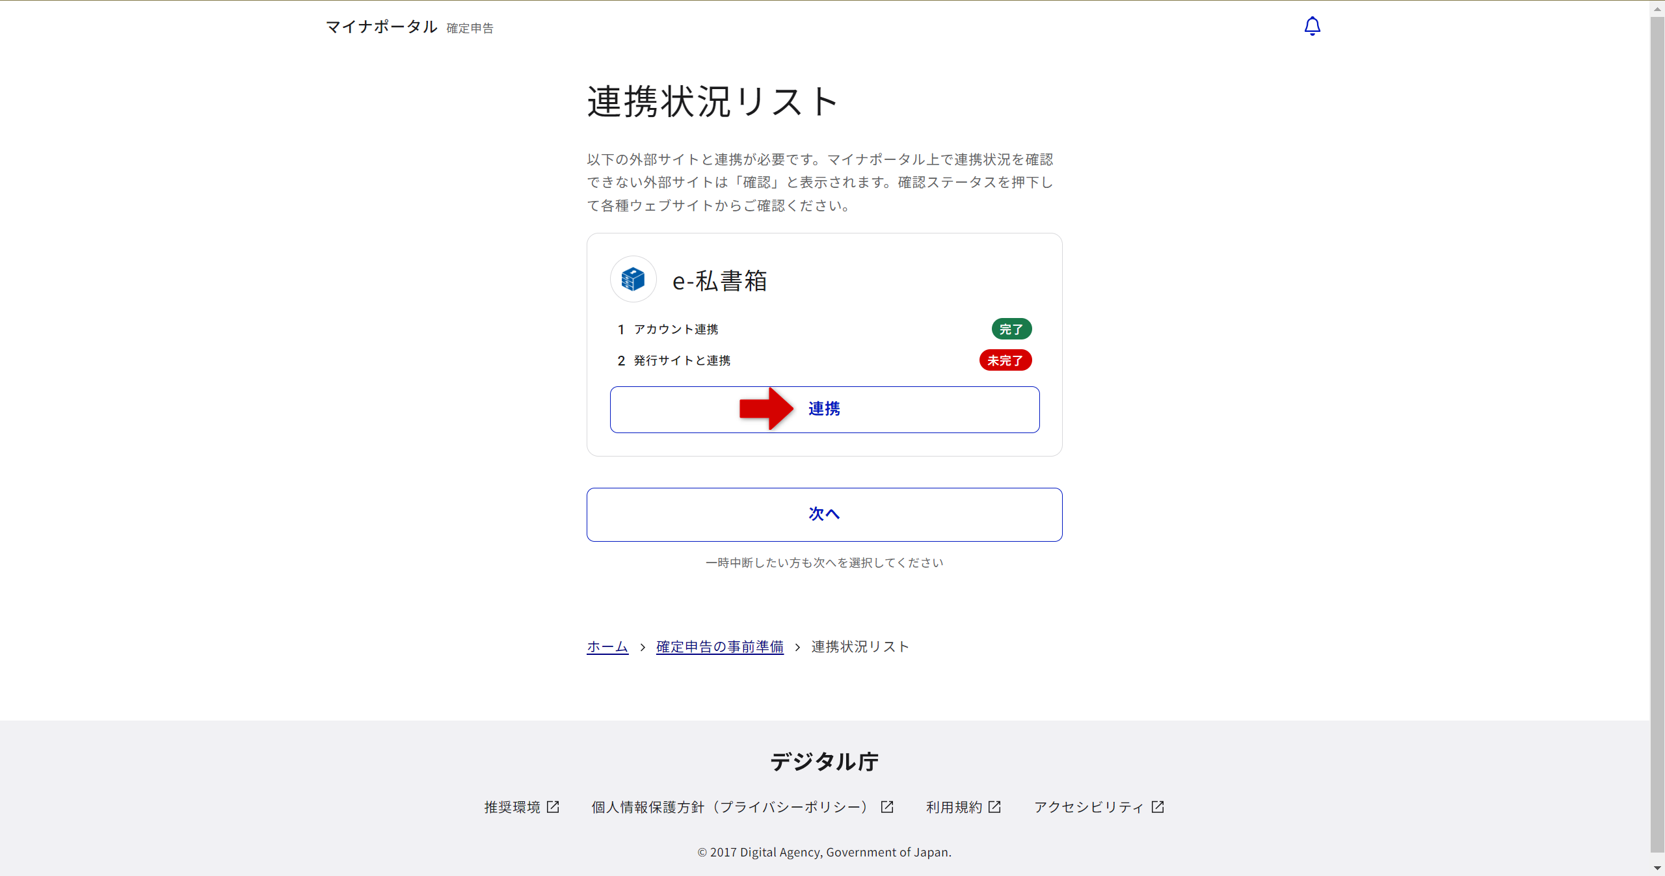1665x876 pixels.
Task: Click the external link icon beside 利用規約
Action: [x=994, y=806]
